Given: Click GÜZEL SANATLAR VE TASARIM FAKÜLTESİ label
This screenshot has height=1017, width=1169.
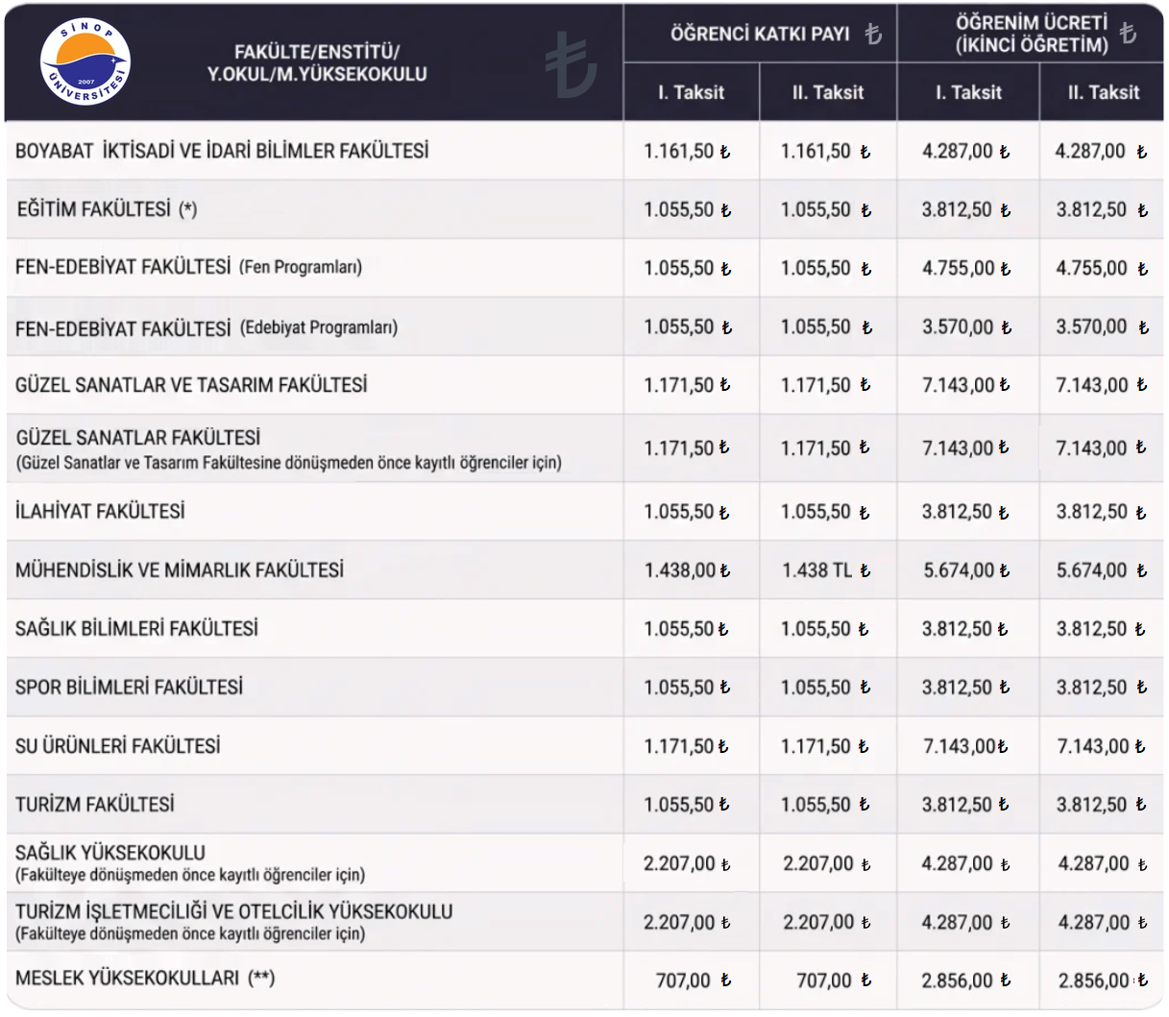Looking at the screenshot, I should click(191, 385).
